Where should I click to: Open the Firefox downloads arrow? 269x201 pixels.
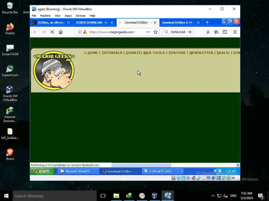tap(208, 32)
